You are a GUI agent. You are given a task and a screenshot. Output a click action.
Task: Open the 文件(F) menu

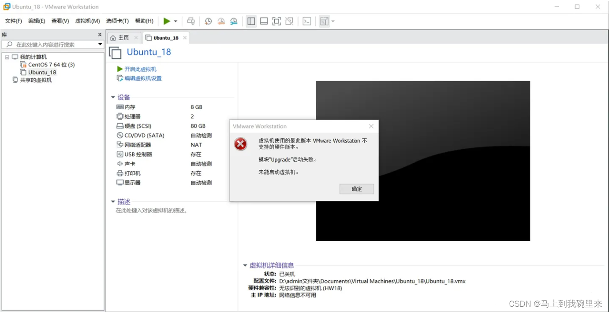point(14,21)
